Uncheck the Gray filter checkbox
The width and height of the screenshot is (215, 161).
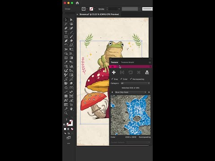click(x=112, y=79)
